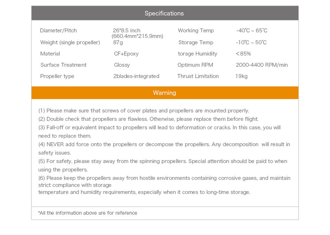This screenshot has width=330, height=235.
Task: Select the 2000-4400 RPM/min value
Action: click(262, 65)
